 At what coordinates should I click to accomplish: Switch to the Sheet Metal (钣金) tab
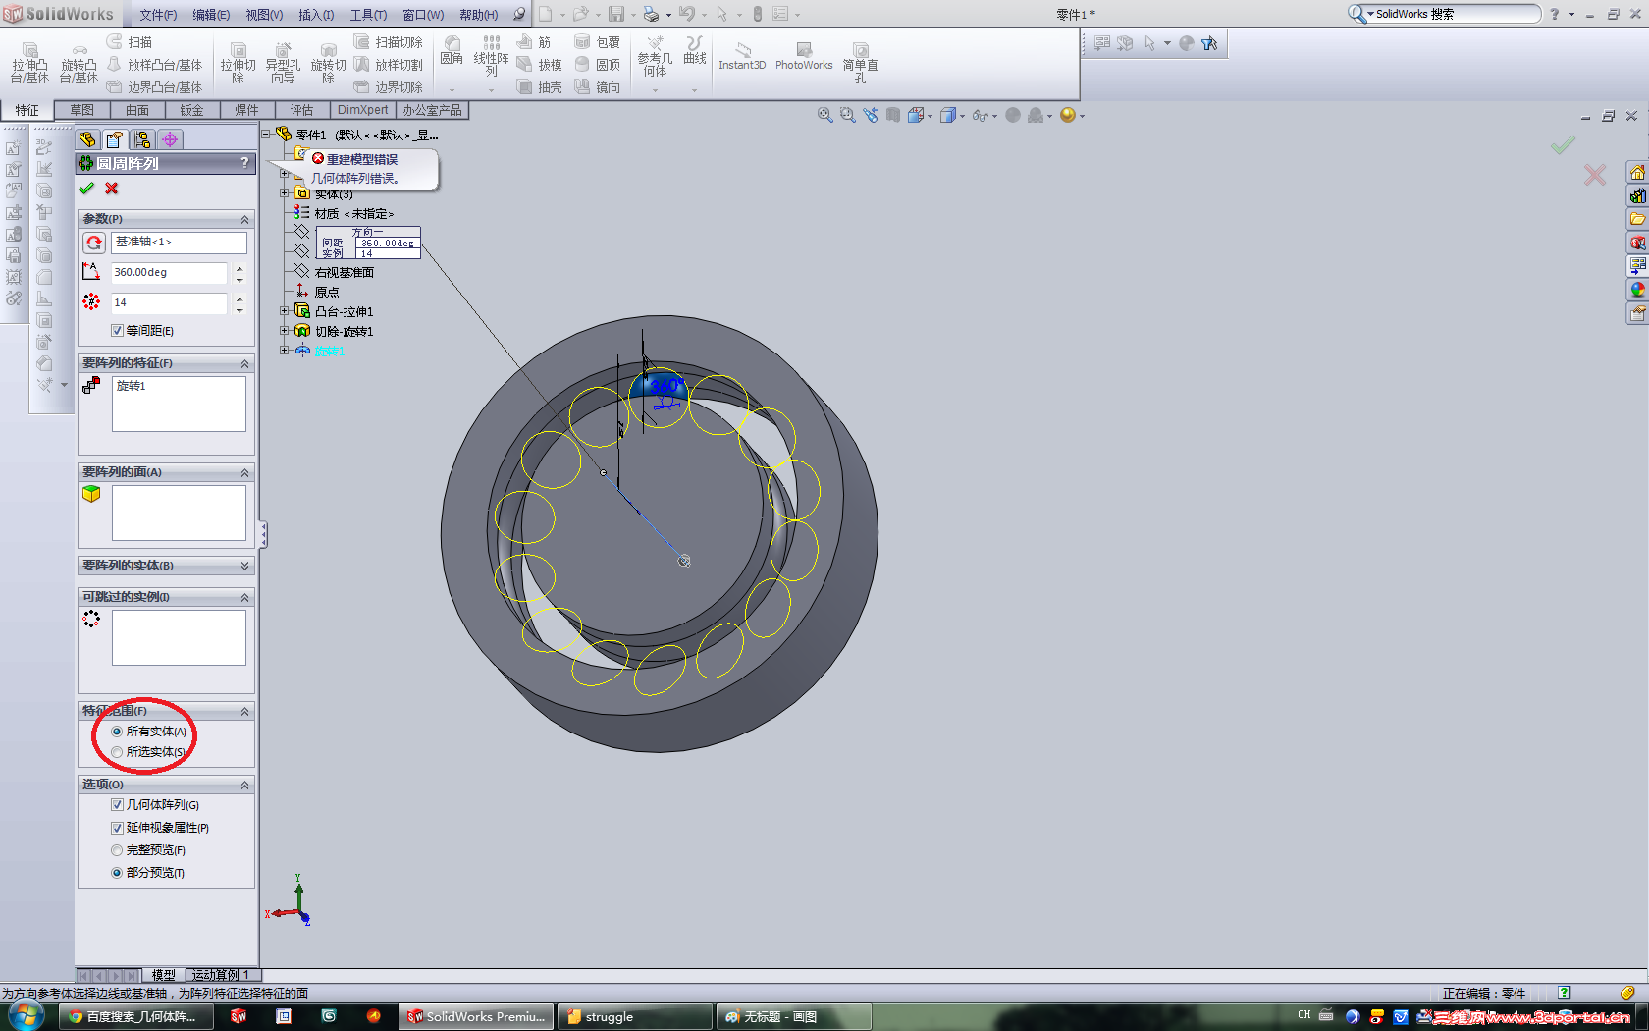point(192,110)
